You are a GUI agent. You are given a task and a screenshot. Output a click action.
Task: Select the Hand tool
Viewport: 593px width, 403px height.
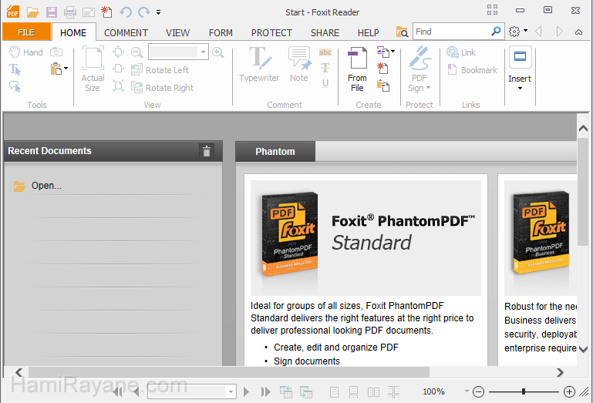(25, 52)
